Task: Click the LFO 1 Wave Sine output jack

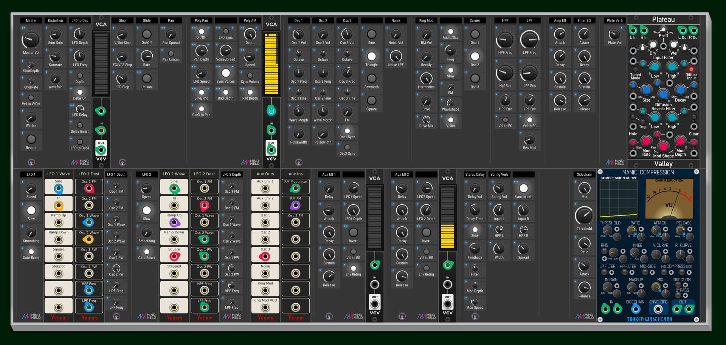Action: point(59,188)
